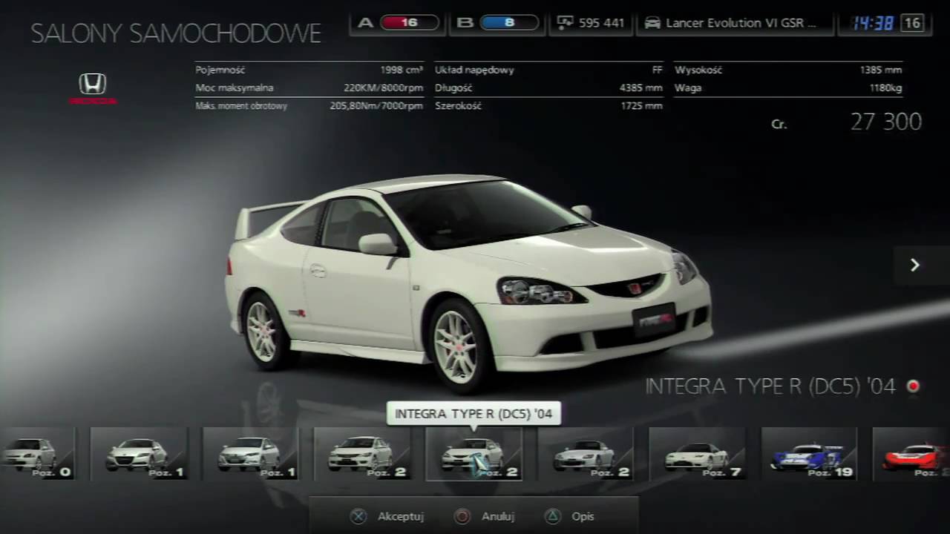
Task: Click the torque value 205,80Nm/7000rpm
Action: (376, 106)
